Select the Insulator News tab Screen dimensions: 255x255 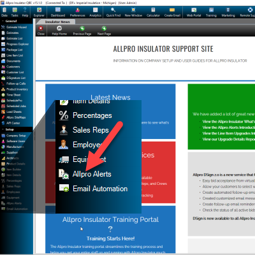[57, 22]
